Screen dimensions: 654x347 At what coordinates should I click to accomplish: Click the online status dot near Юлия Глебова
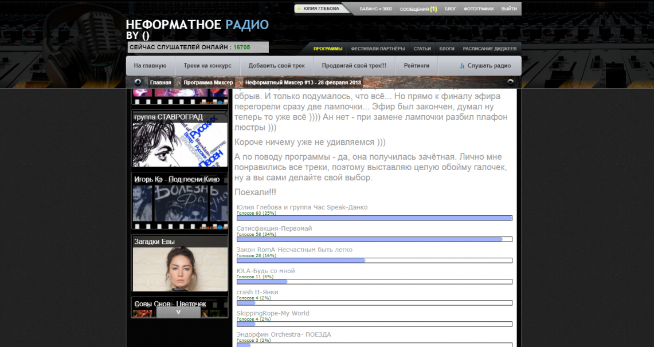pyautogui.click(x=299, y=9)
